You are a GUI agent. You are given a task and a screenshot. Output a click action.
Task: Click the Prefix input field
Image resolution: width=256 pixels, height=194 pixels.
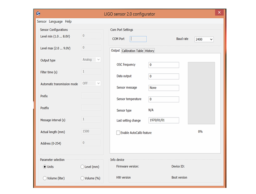pos(91,96)
